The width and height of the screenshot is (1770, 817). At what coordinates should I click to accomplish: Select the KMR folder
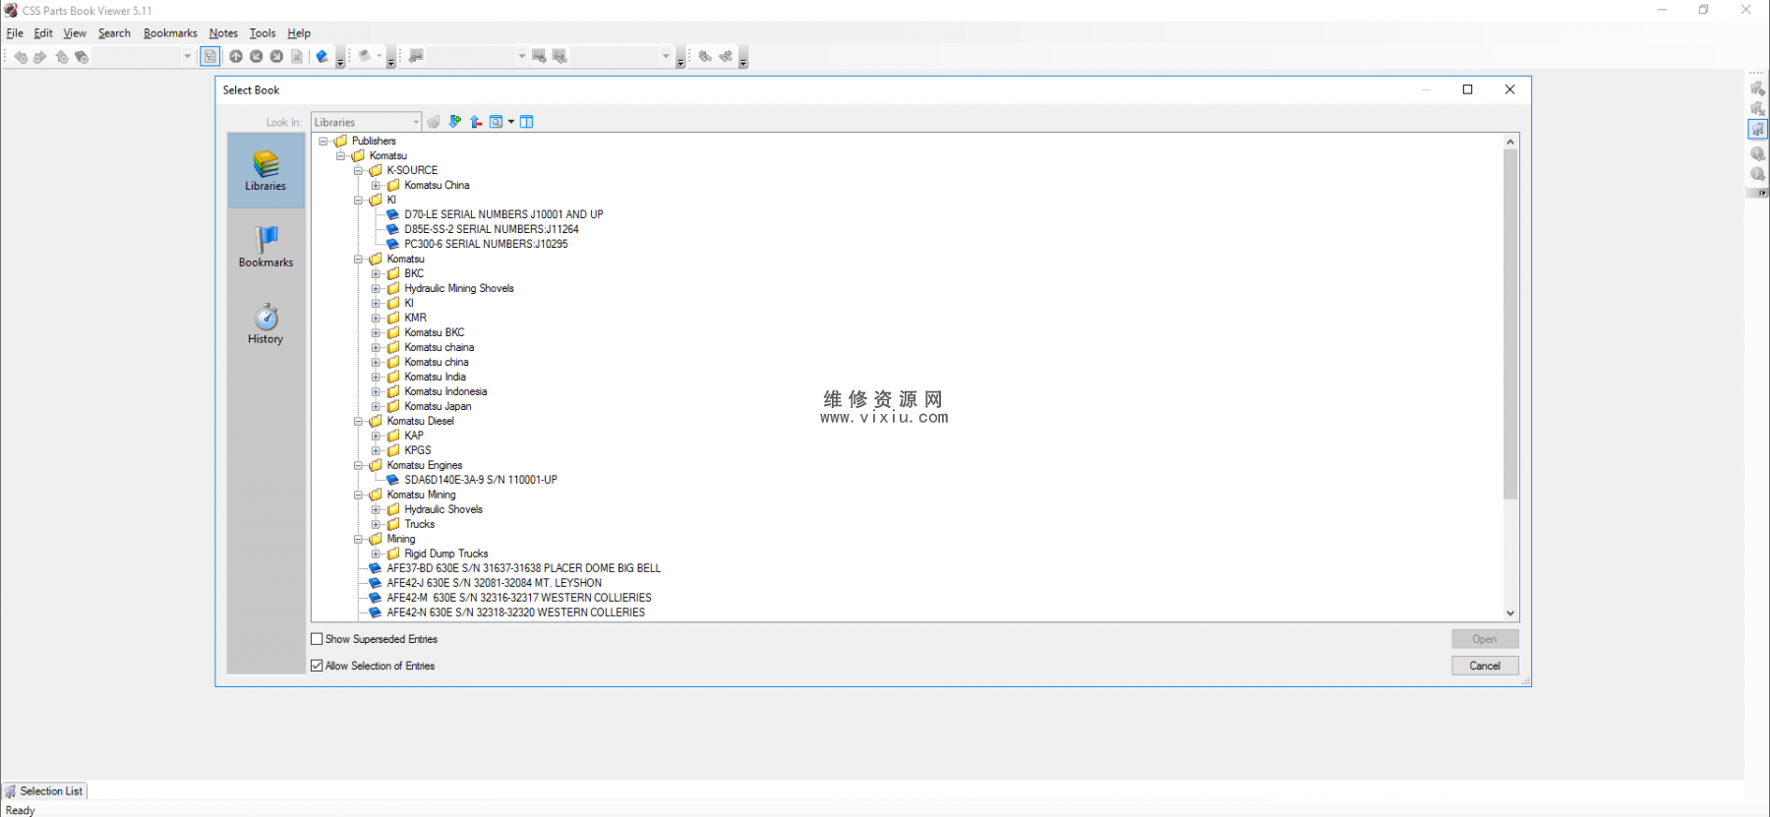416,318
